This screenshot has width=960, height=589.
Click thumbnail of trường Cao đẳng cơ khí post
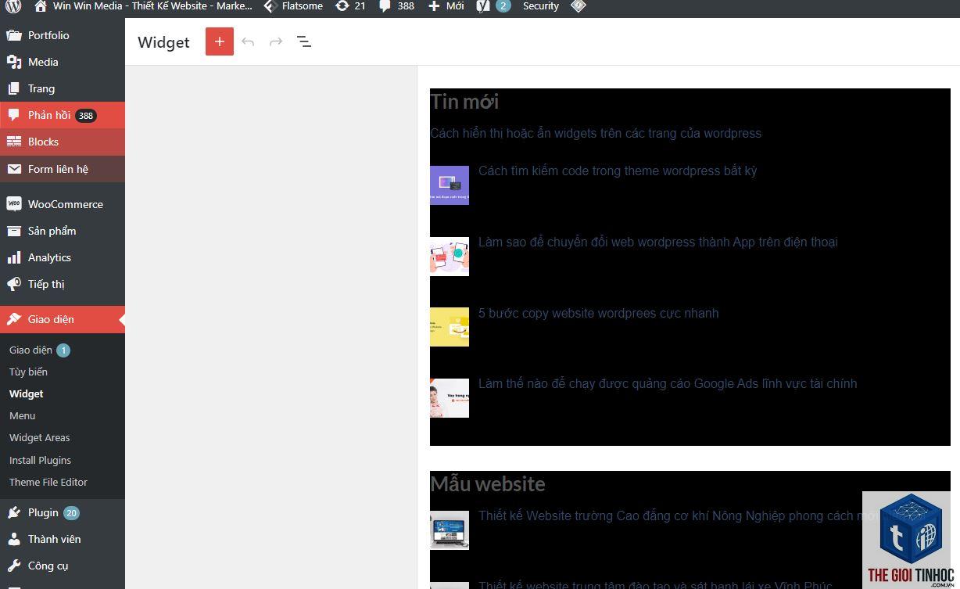pos(450,530)
